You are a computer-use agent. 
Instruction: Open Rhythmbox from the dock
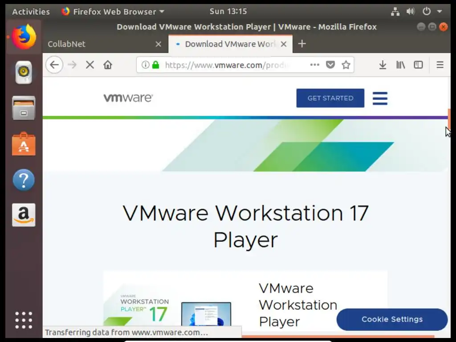point(24,72)
